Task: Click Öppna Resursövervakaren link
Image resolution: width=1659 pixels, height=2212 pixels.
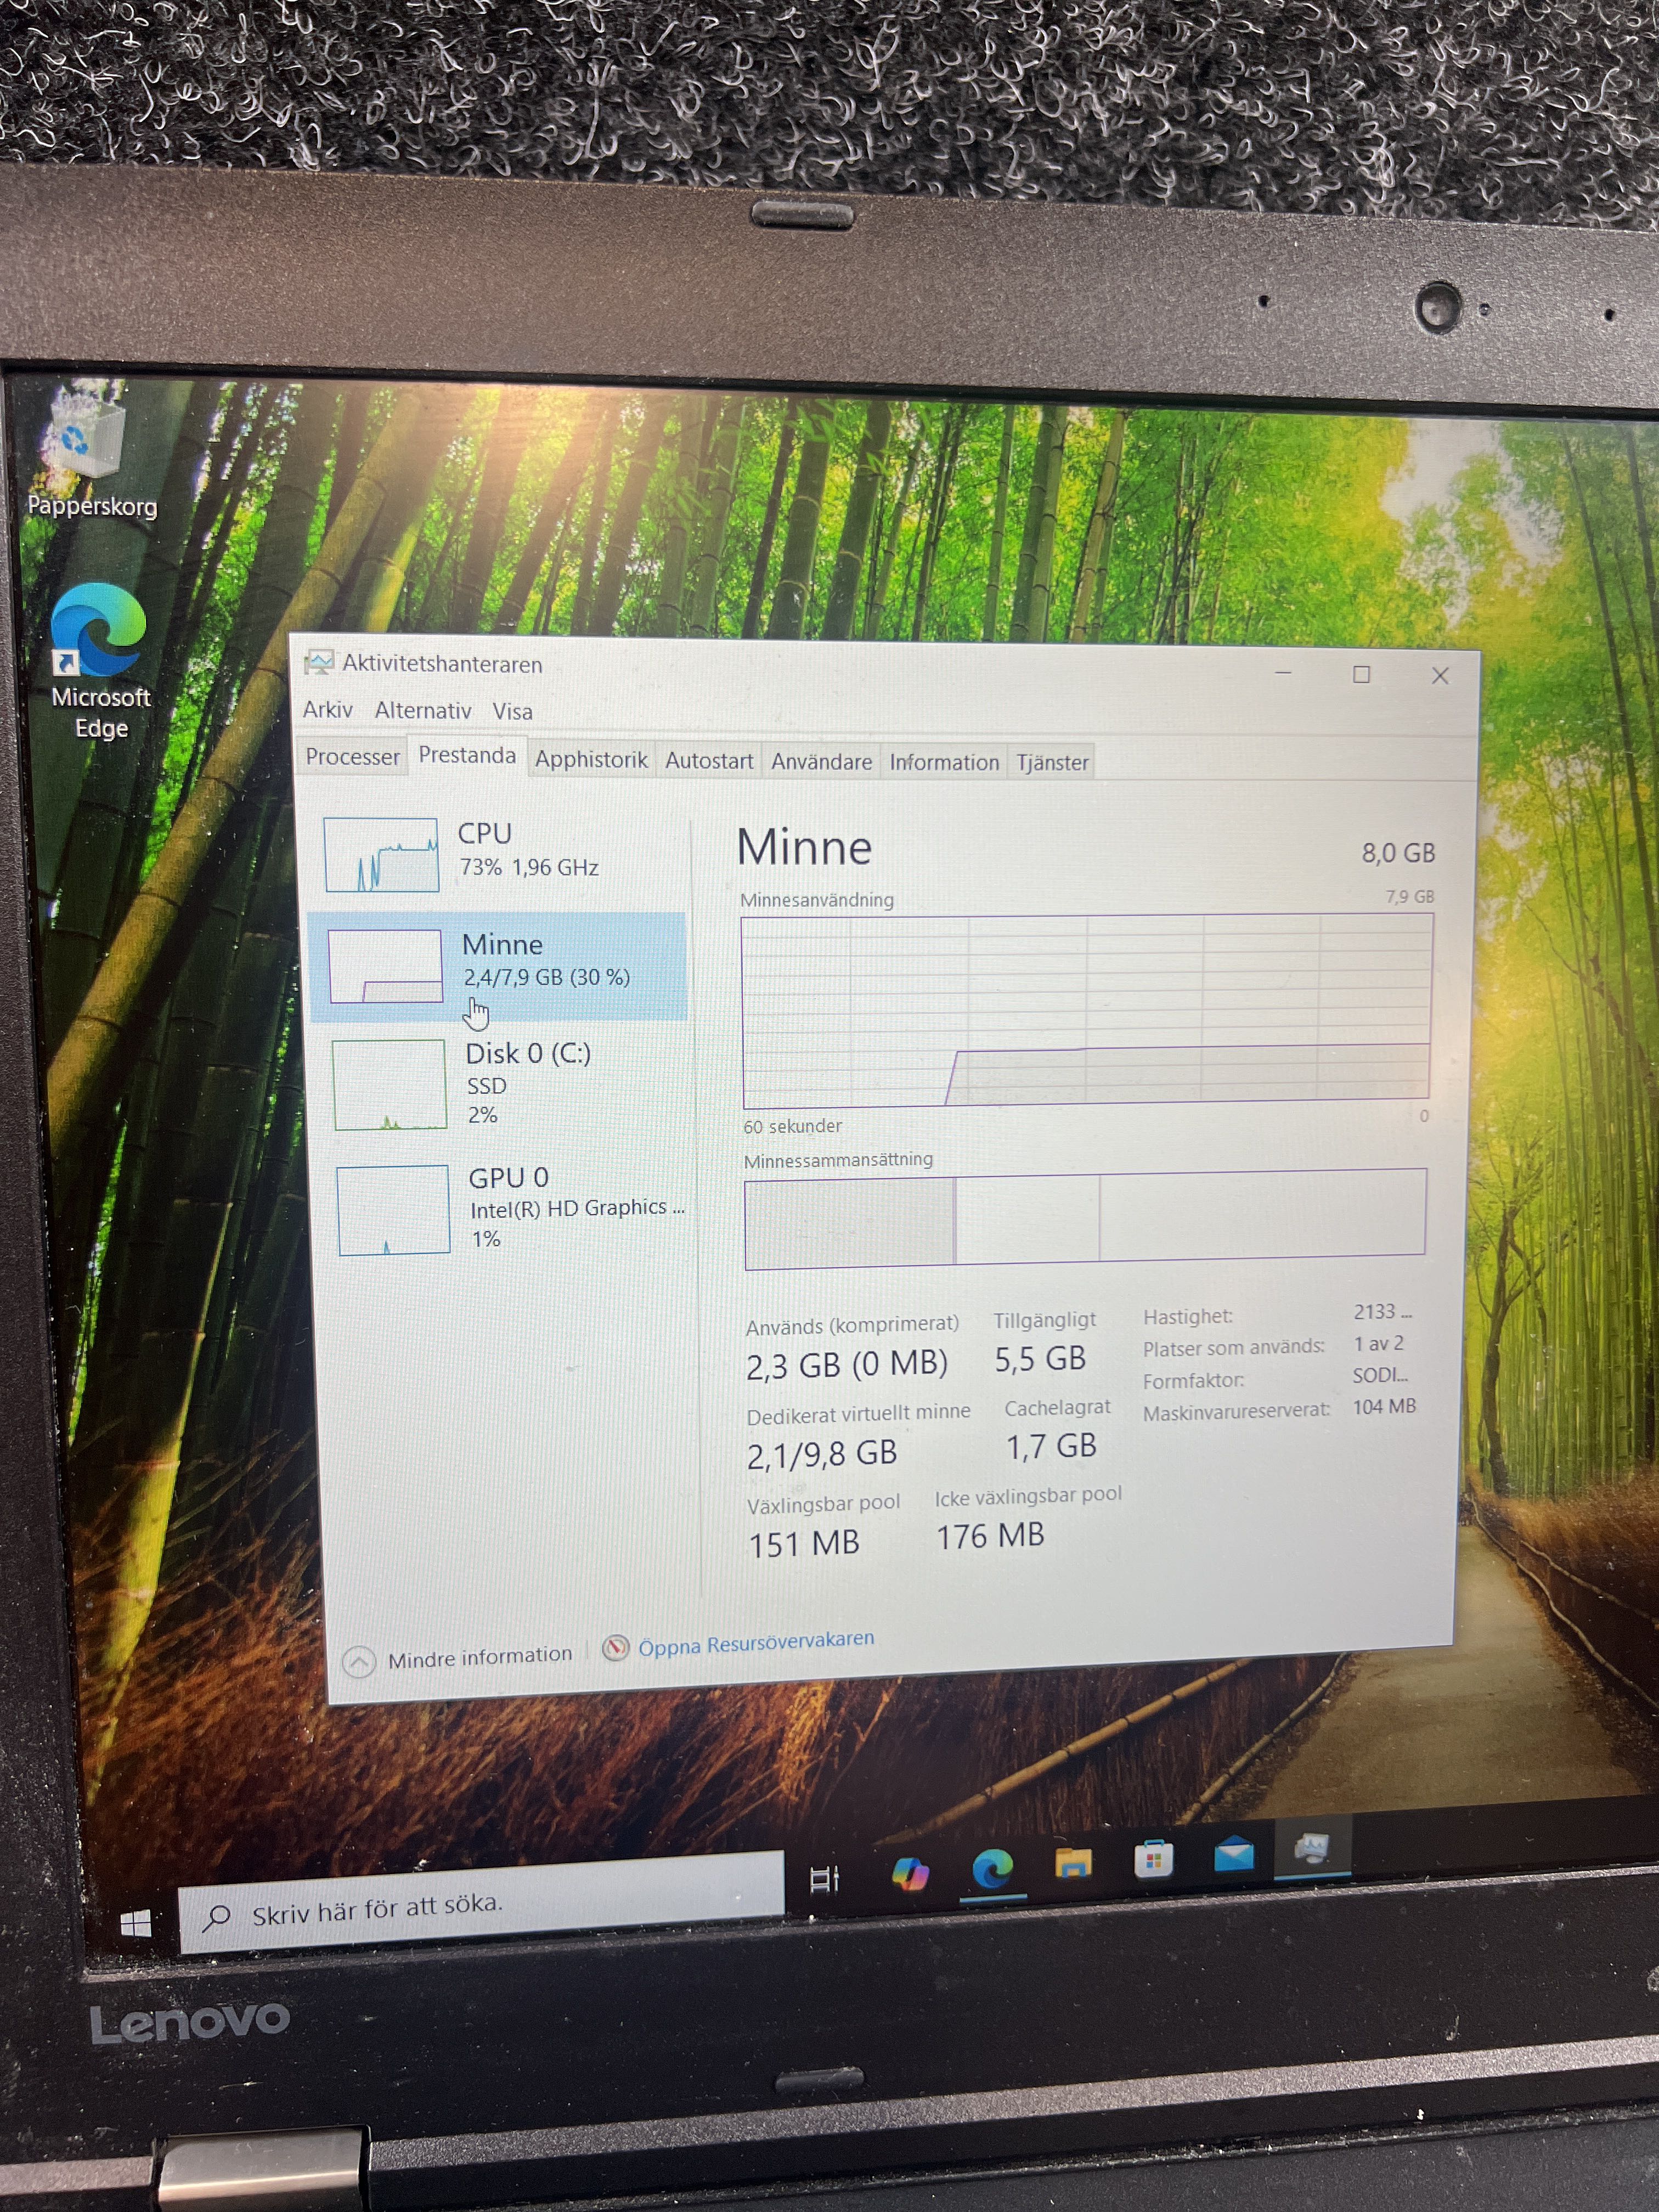Action: [x=755, y=1643]
